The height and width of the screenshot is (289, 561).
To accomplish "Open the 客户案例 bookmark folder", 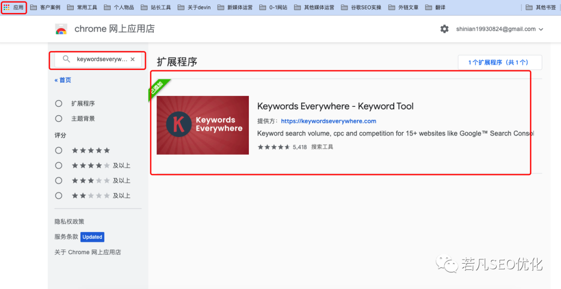I will click(x=45, y=7).
